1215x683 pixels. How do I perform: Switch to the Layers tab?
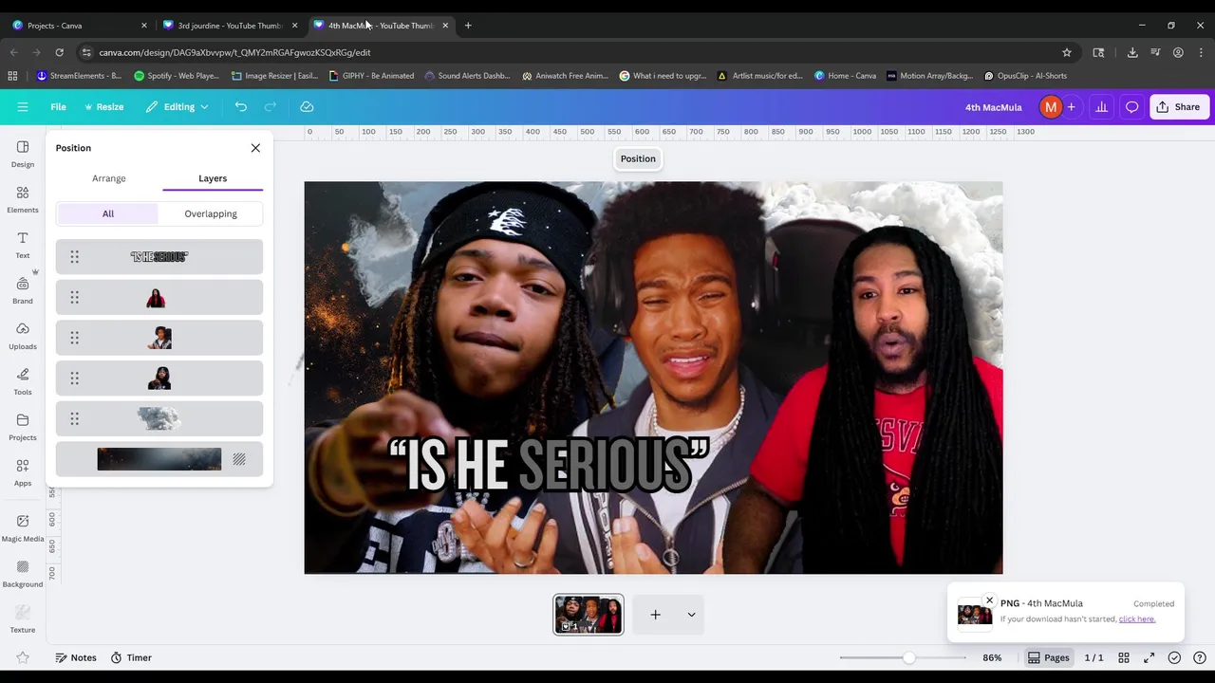213,178
